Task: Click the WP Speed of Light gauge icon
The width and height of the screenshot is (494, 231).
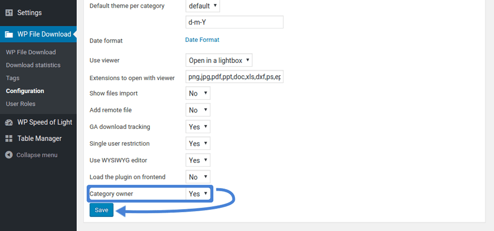Action: 9,122
